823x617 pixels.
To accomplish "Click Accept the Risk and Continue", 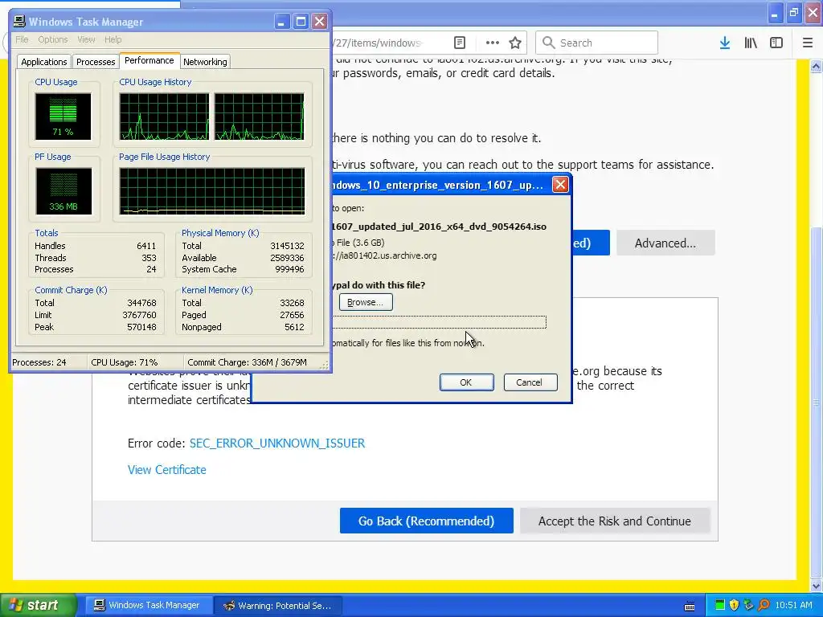I will (615, 521).
